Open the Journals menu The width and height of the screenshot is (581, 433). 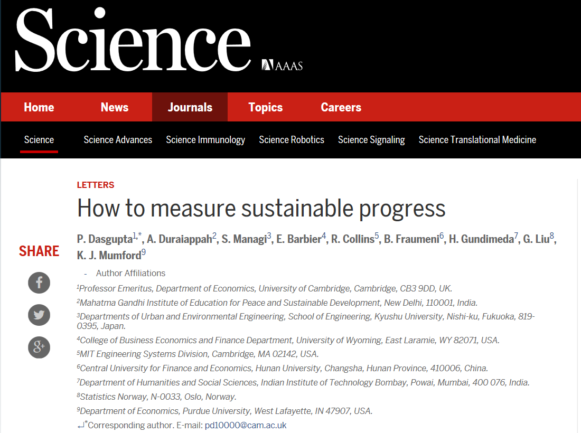[190, 107]
